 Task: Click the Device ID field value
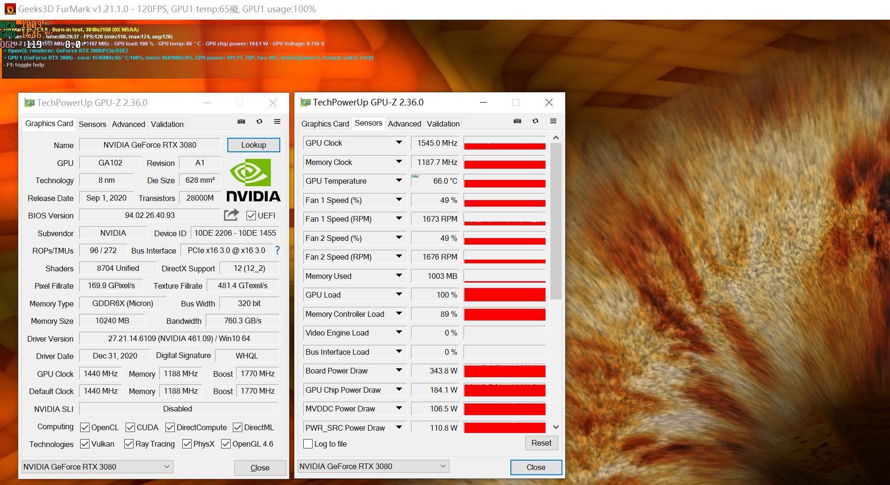235,233
